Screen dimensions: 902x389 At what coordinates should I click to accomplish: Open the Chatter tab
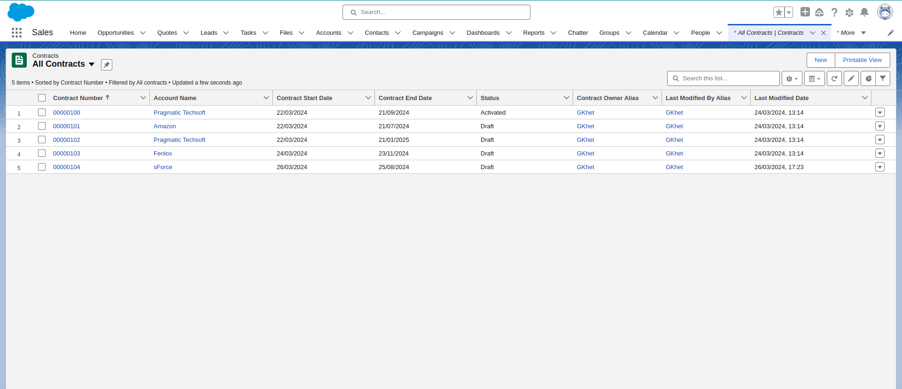[578, 33]
